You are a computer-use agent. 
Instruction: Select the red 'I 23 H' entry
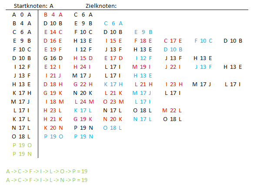pos(174,84)
